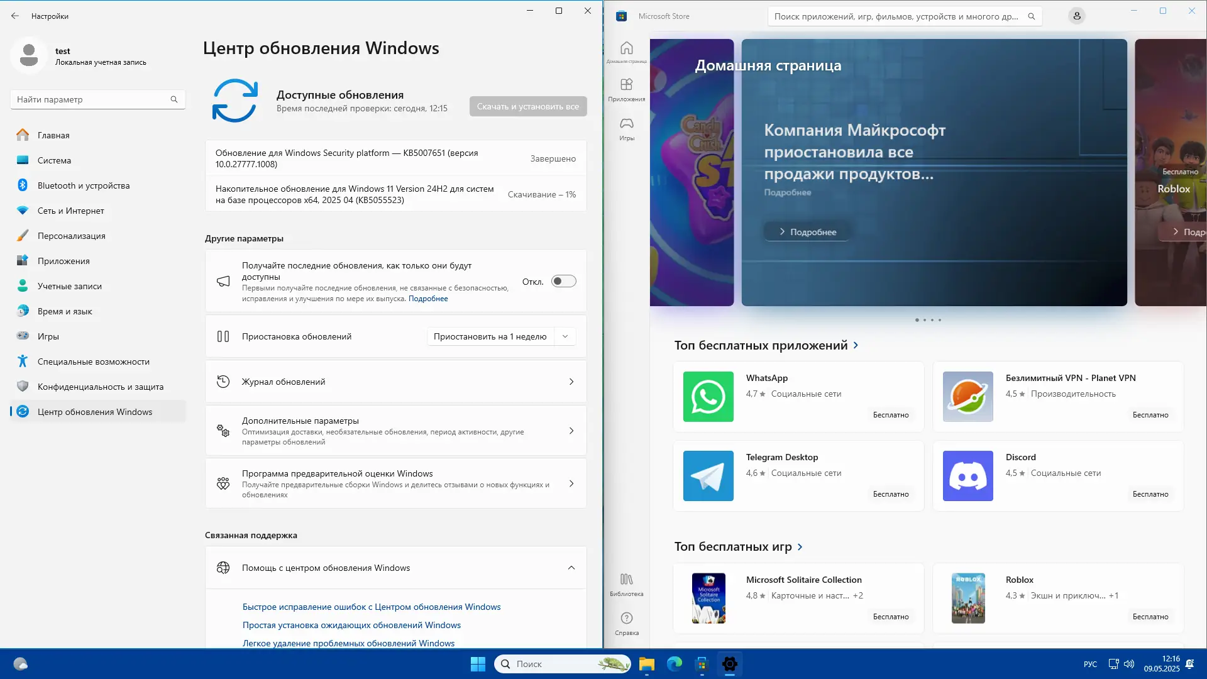This screenshot has height=679, width=1207.
Task: Click the Telegram Desktop app icon
Action: point(708,476)
